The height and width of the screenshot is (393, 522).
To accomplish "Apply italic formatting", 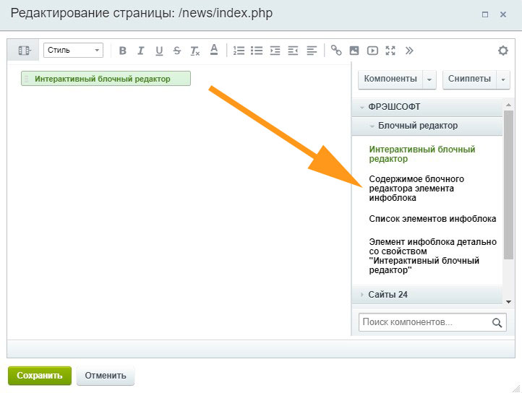I will pyautogui.click(x=141, y=51).
